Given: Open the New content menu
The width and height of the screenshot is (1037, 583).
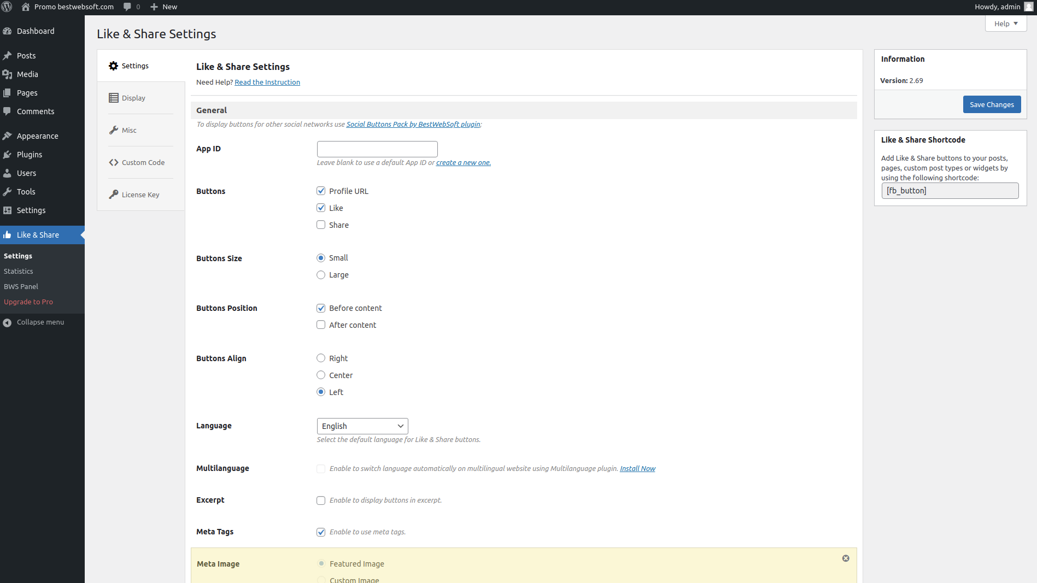Looking at the screenshot, I should [163, 7].
